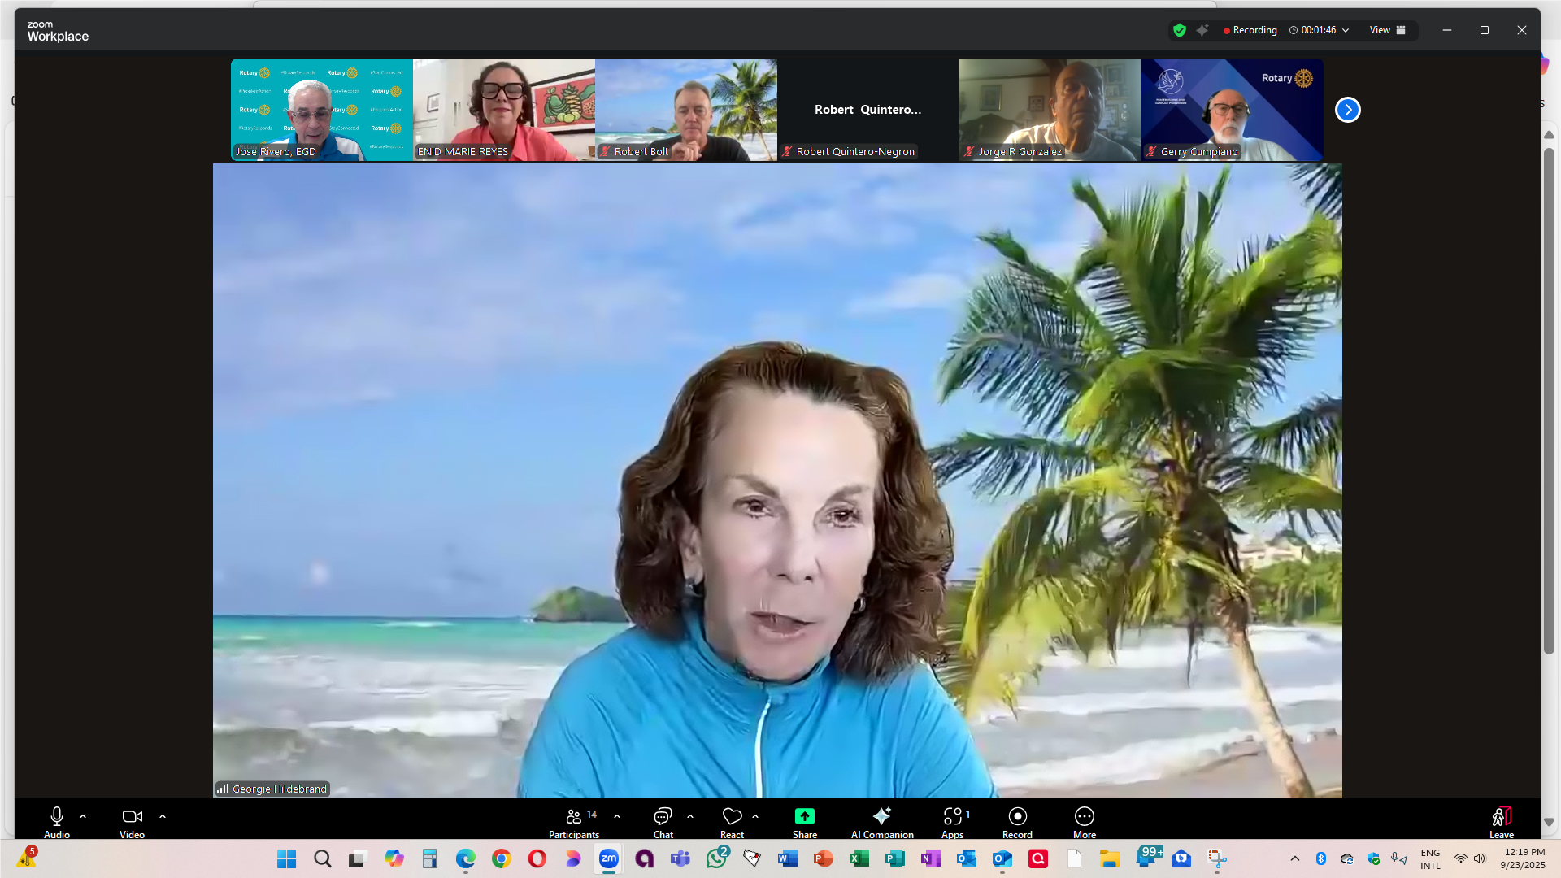Expand the Chat options arrow menu
This screenshot has height=878, width=1561.
690,816
